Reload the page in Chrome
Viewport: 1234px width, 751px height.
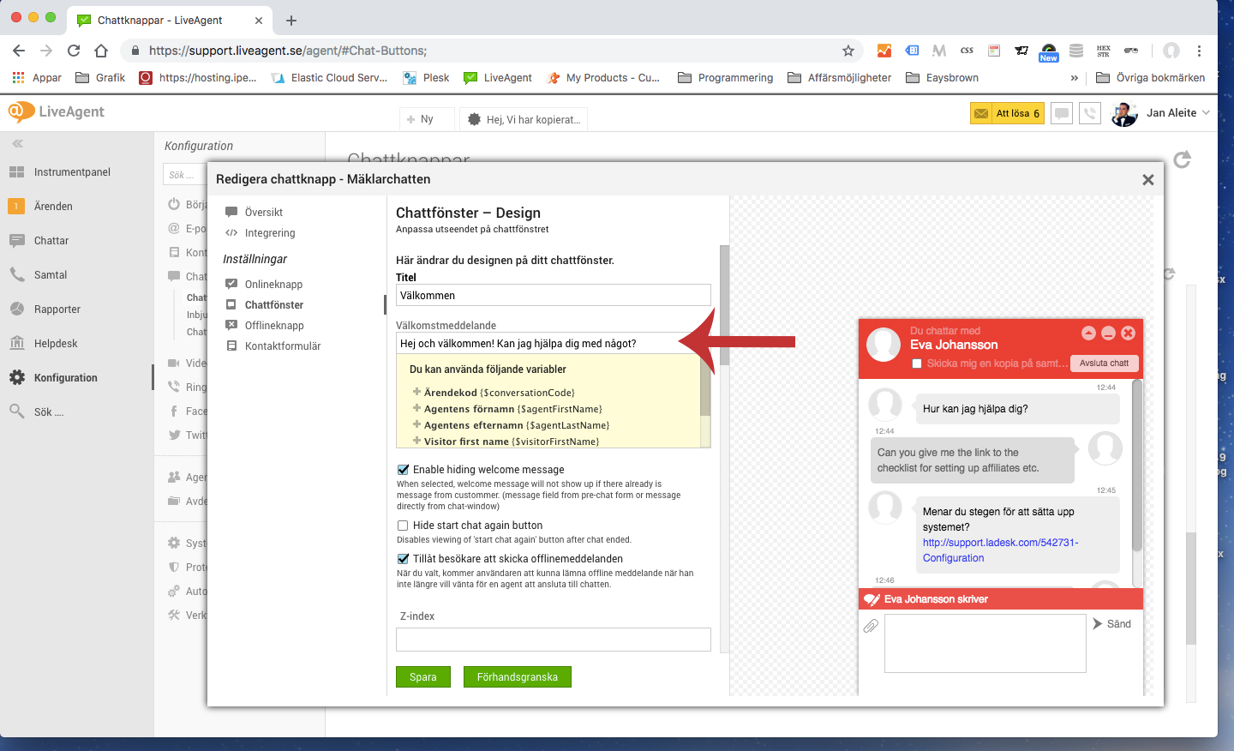(74, 51)
